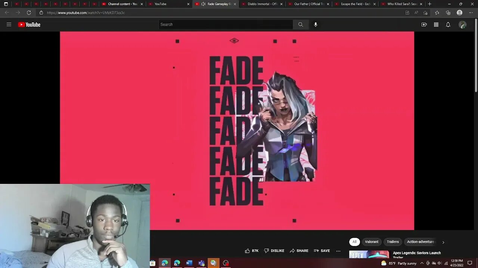Go to the YouTube home logo
Viewport: 478px width, 268px height.
29,25
